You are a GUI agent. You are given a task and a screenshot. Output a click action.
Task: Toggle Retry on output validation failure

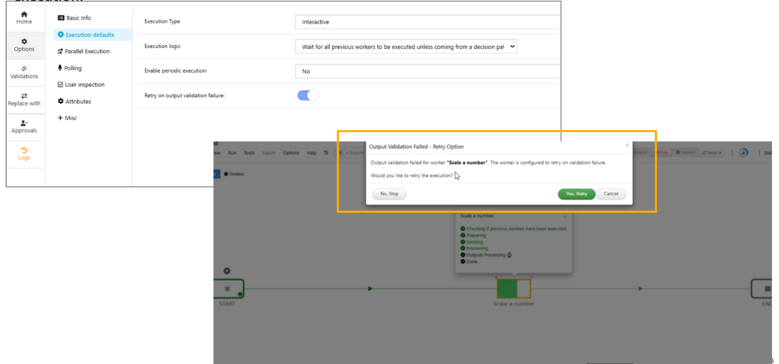coord(308,95)
